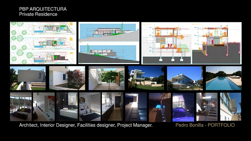
Task: Open the living room photo with panoramic windows
Action: [21, 107]
